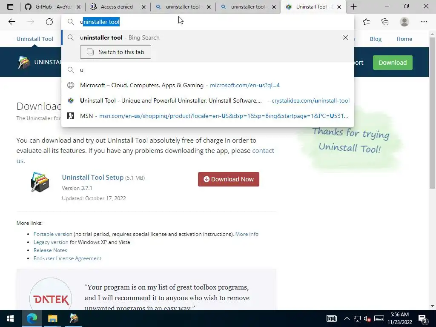Open the Uninstall Tool nav link
Screen dimensions: 436x327
pos(35,39)
